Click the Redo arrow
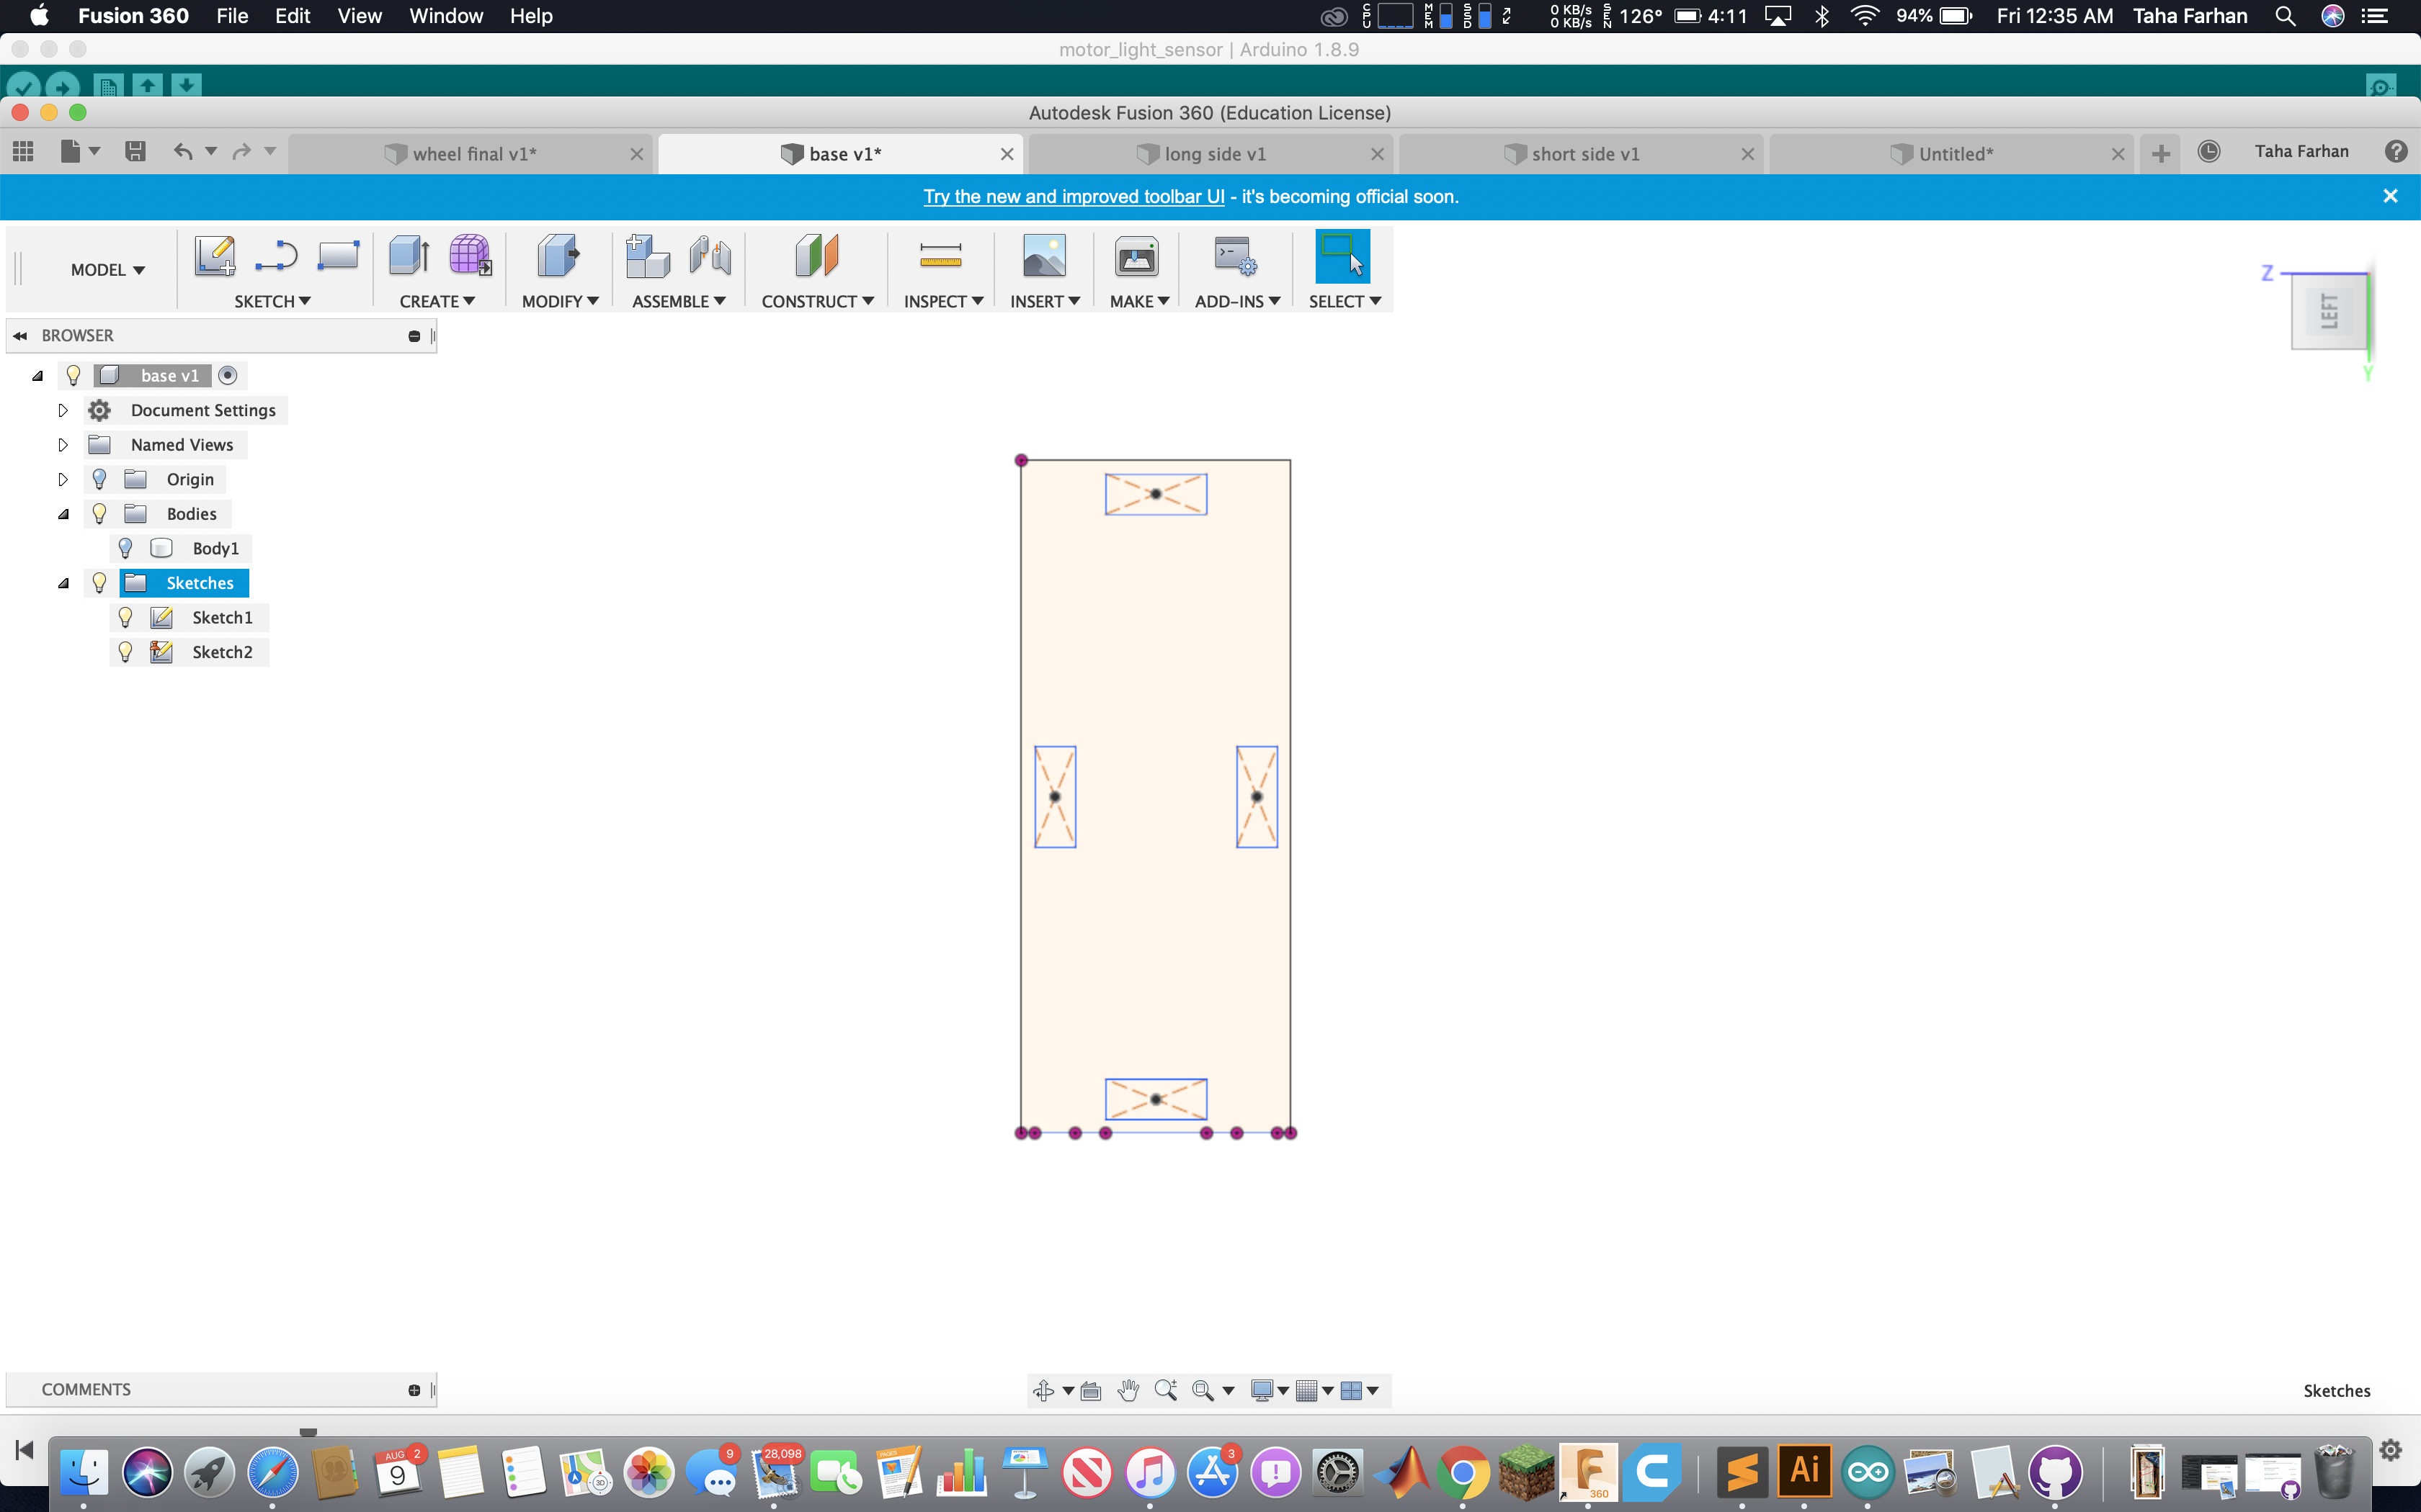 coord(241,152)
